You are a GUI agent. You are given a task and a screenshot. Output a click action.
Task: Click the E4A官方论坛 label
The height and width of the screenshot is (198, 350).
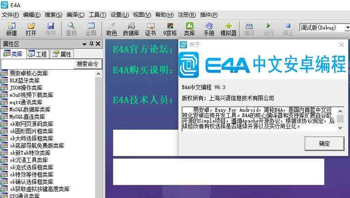(x=143, y=49)
